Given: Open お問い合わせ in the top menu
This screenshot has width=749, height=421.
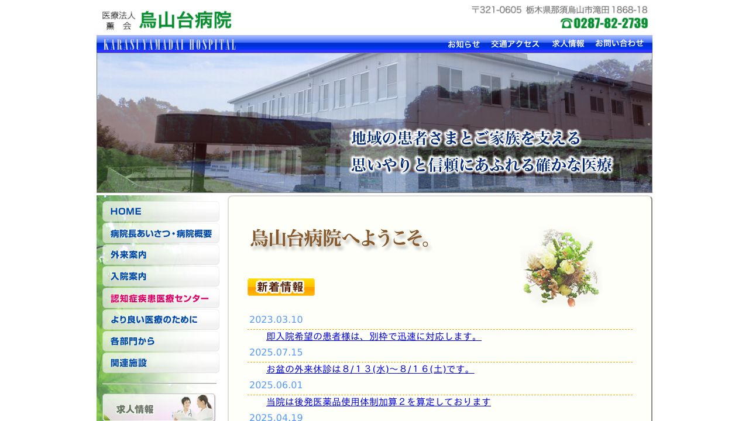Looking at the screenshot, I should [619, 43].
